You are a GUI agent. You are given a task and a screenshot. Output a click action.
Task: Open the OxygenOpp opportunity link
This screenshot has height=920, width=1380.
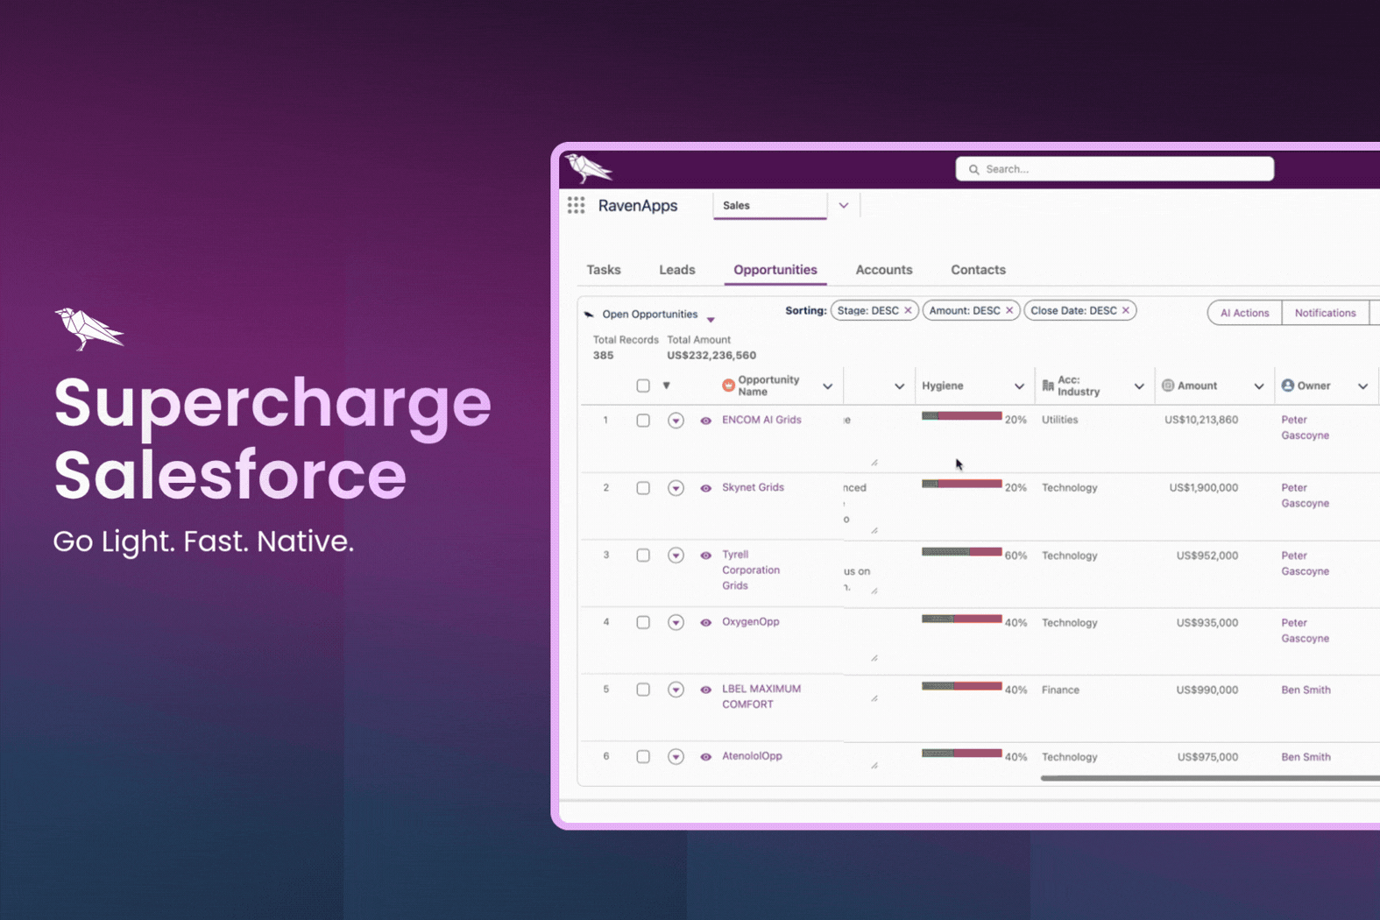click(750, 622)
